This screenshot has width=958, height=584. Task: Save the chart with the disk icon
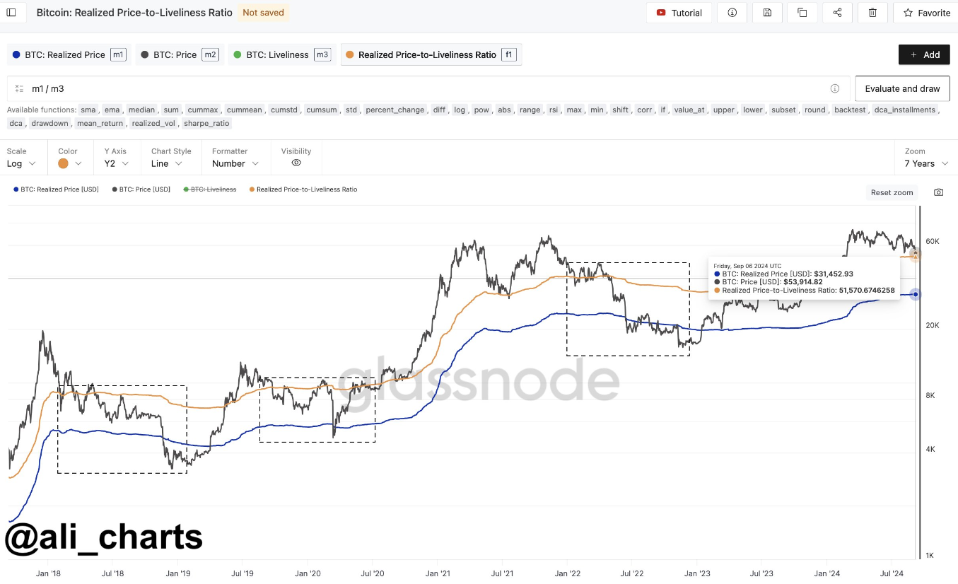[767, 13]
